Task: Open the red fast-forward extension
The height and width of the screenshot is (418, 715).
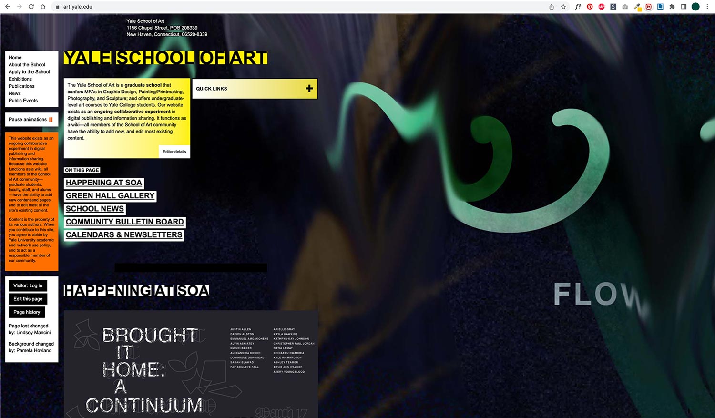Action: click(x=649, y=7)
